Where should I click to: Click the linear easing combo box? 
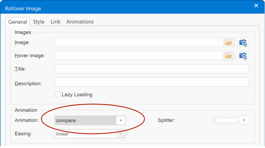90,134
